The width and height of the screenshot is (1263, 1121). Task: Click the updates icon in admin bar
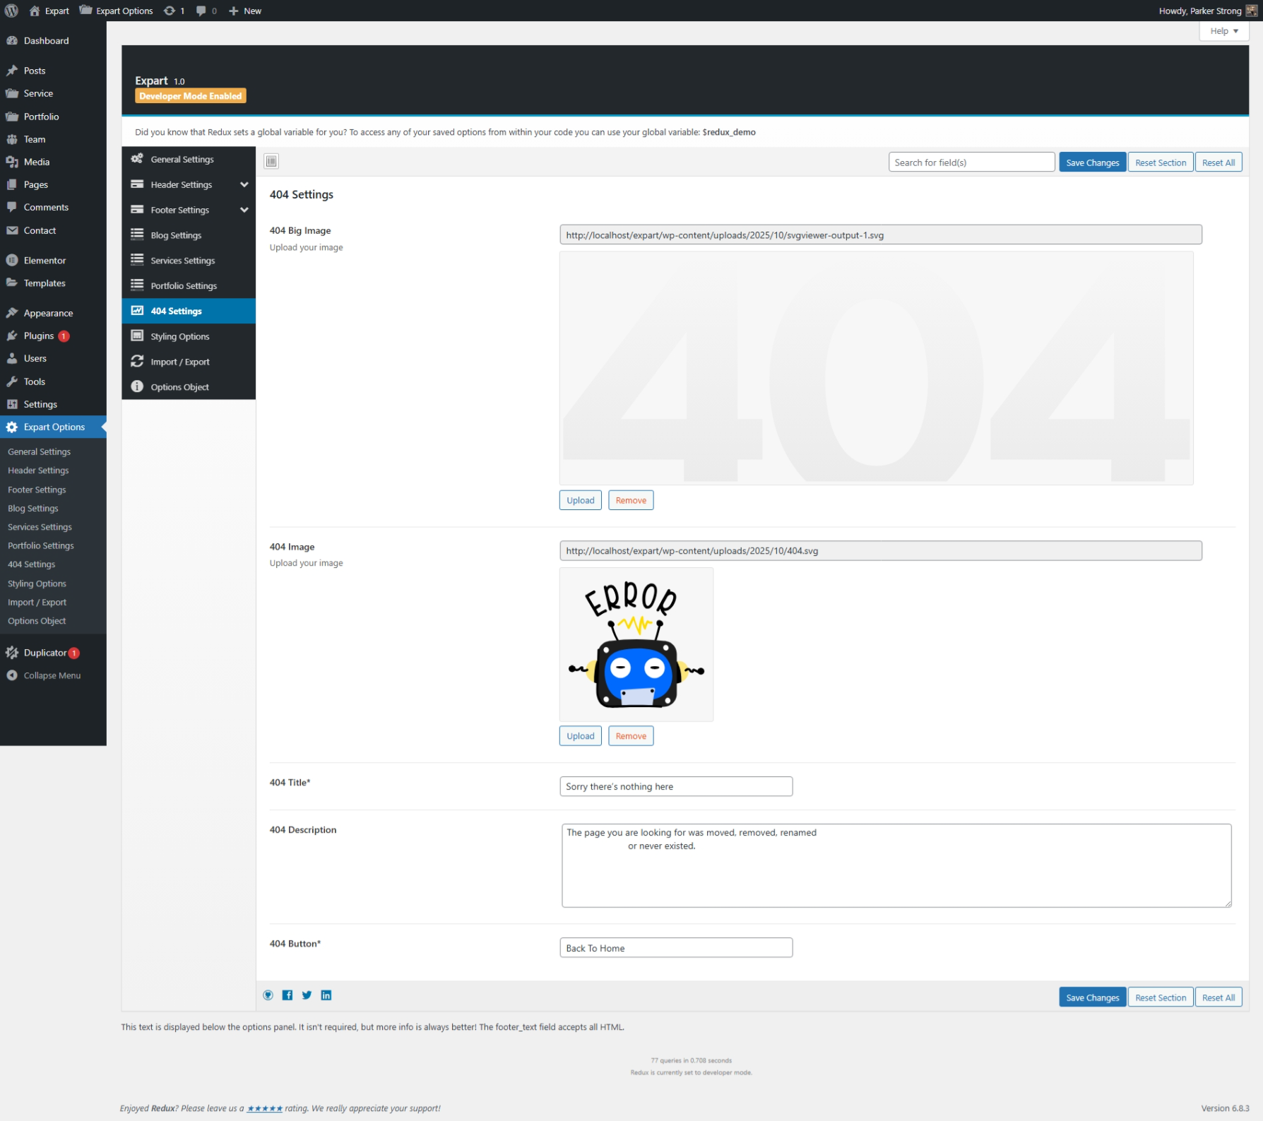point(174,11)
